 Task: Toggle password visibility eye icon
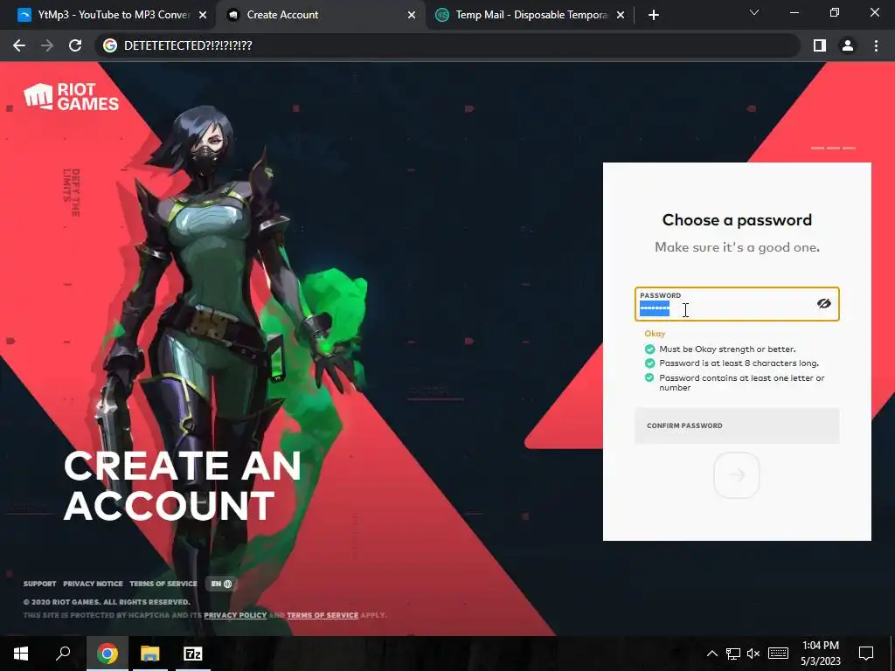pos(823,303)
